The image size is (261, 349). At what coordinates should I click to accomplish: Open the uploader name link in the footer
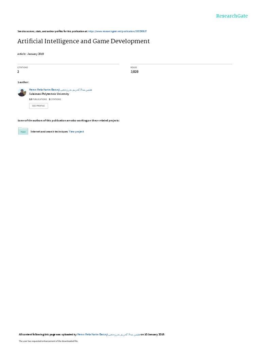tap(92, 334)
